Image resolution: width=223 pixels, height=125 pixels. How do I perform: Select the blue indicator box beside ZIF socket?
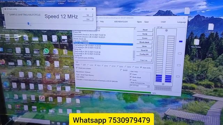[180, 41]
